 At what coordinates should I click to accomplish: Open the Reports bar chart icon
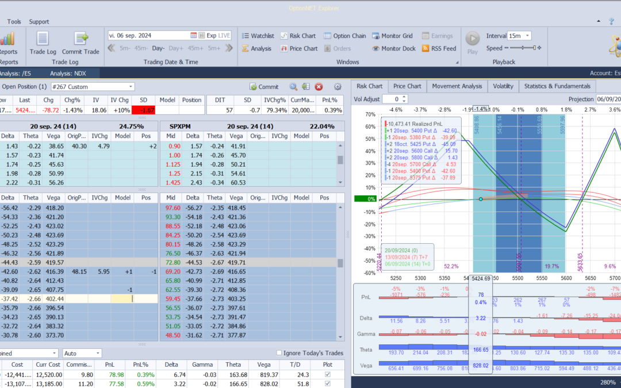coord(7,39)
